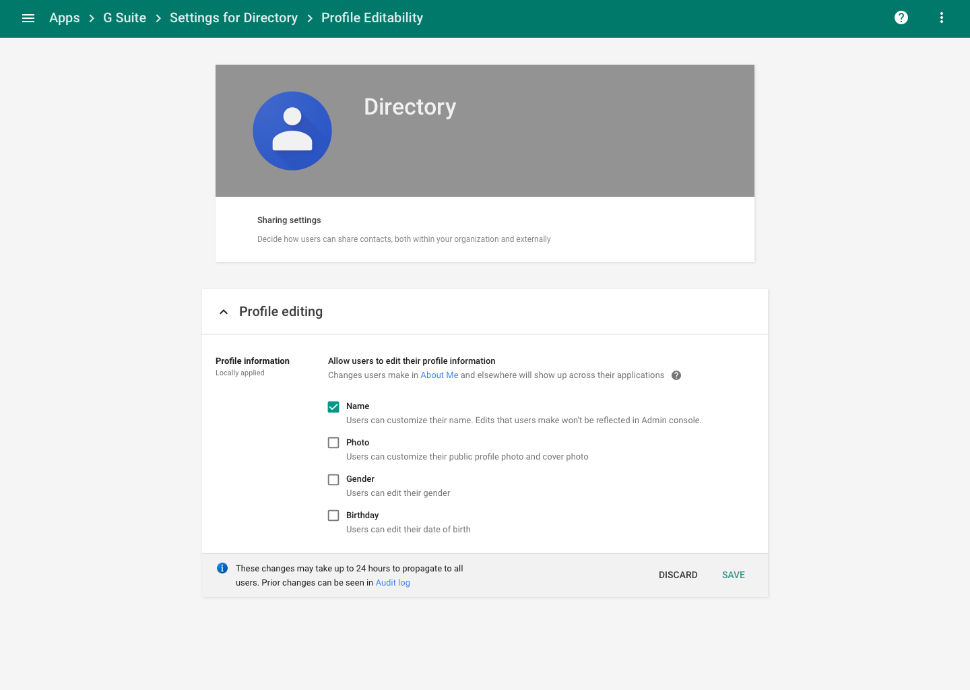Screen dimensions: 970x690
Task: Open Settings for Directory breadcrumb
Action: tap(234, 18)
